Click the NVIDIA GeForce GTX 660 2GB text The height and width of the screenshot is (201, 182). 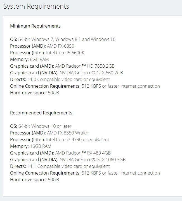(91, 73)
